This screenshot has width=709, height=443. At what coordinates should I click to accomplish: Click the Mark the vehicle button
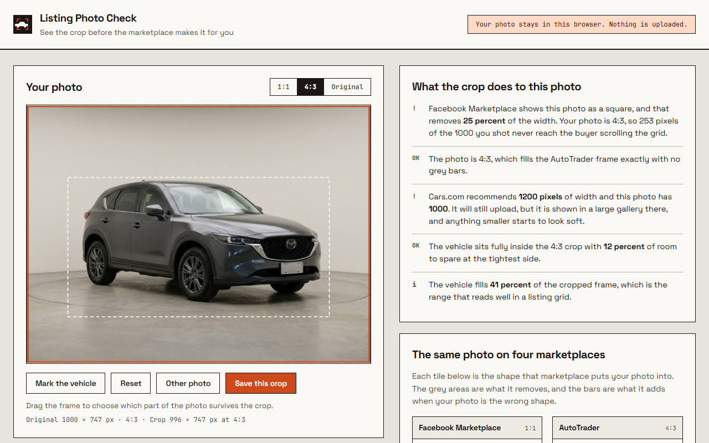[66, 383]
